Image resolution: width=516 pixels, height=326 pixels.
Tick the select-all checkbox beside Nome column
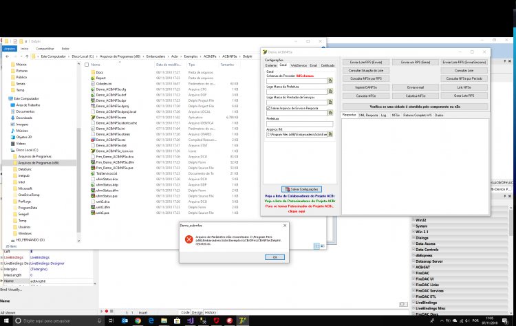(x=87, y=65)
